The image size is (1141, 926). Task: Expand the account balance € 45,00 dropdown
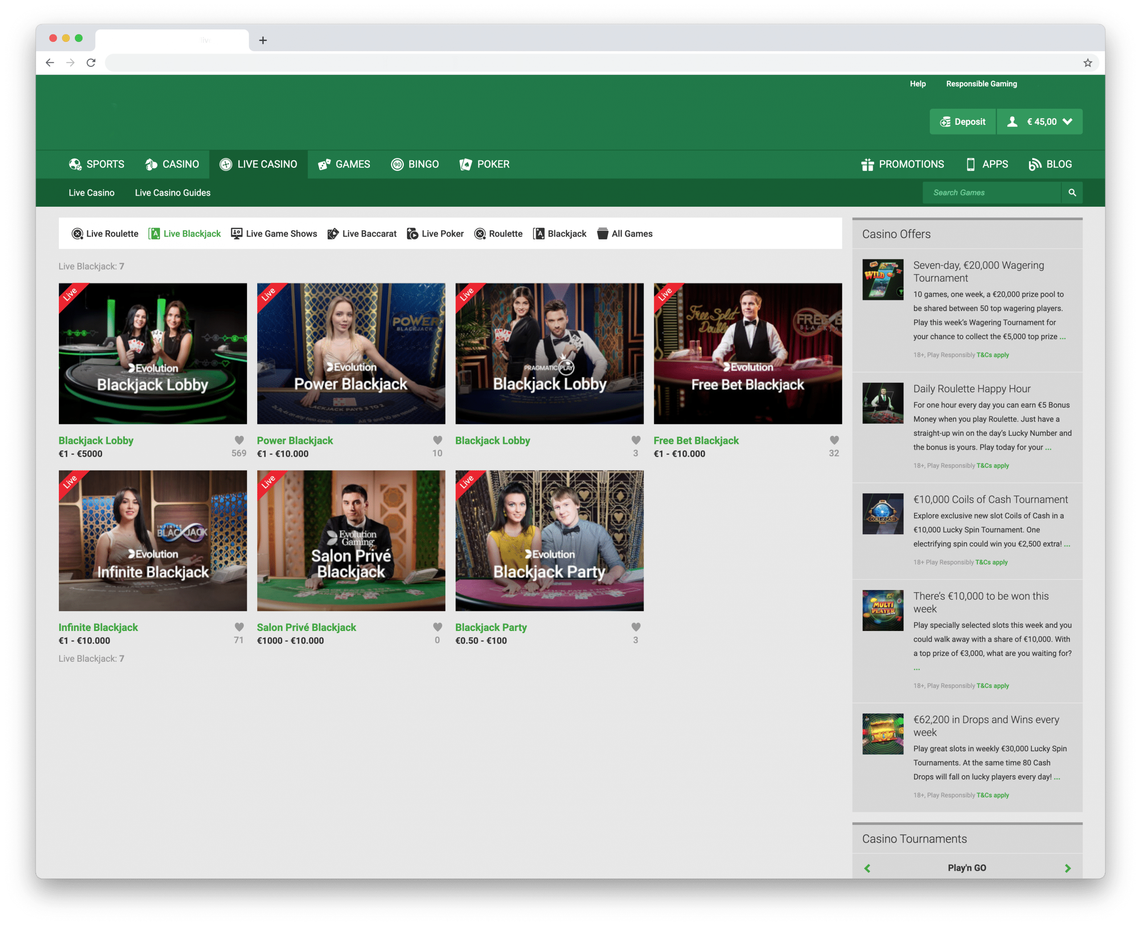(x=1040, y=122)
